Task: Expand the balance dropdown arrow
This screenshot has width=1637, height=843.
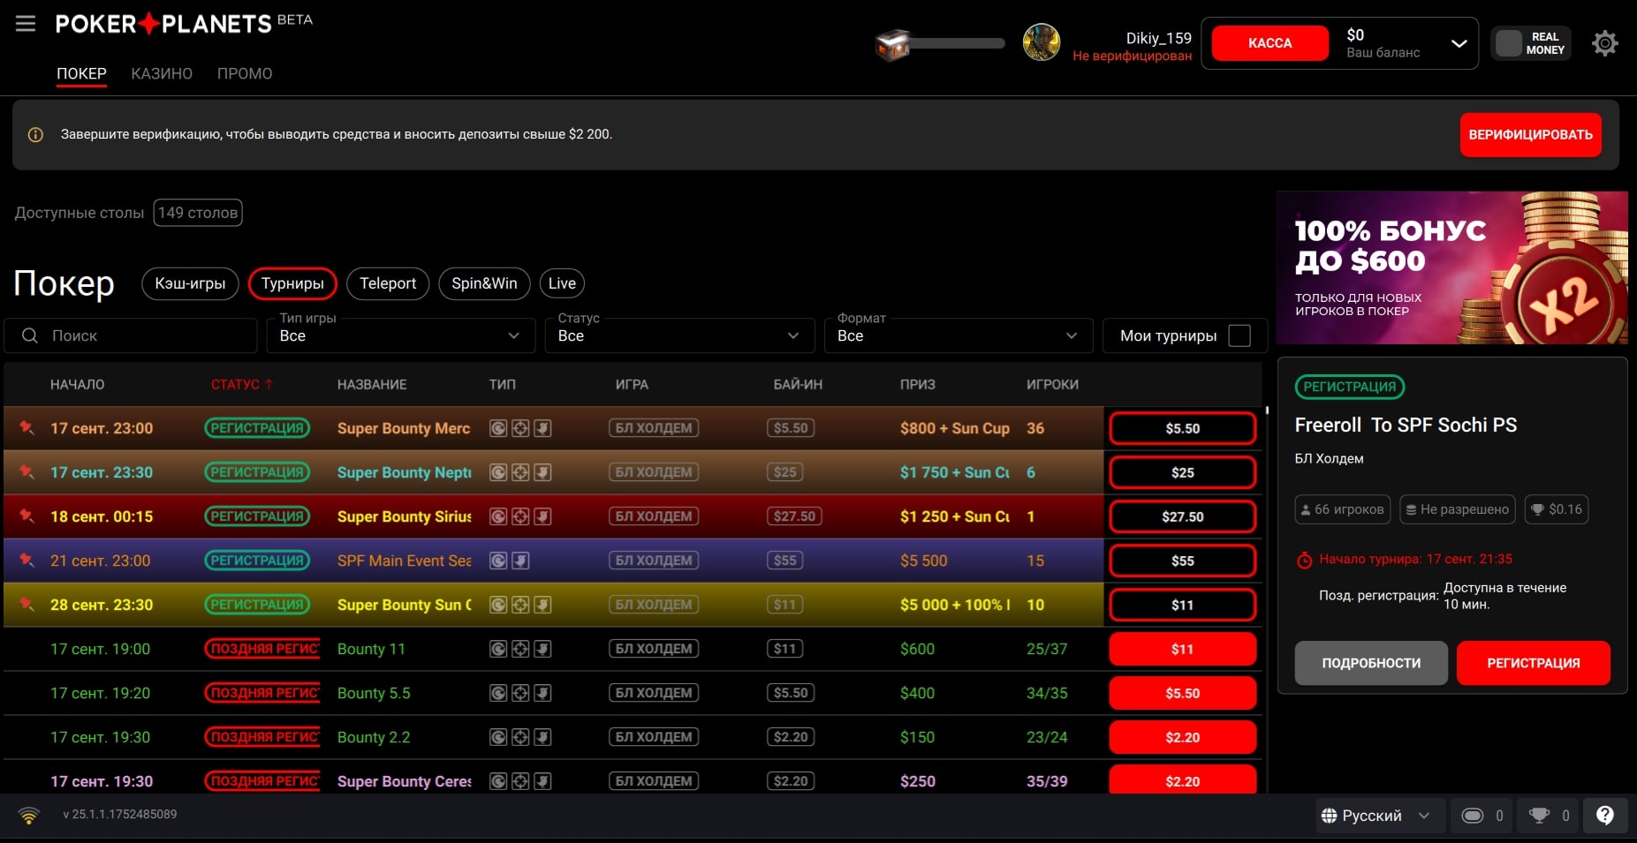Action: [1459, 43]
